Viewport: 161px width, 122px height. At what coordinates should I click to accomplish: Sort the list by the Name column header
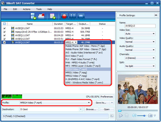coord(30,24)
